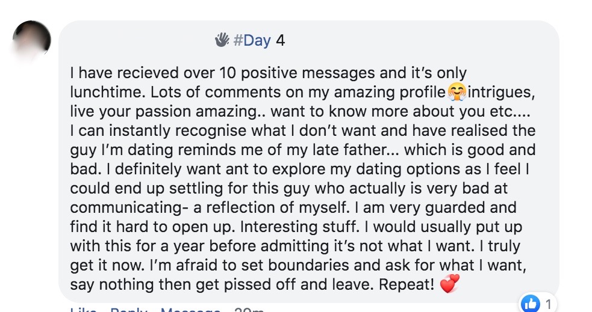592x312 pixels.
Task: Open the #Day hashtag link
Action: pos(252,41)
